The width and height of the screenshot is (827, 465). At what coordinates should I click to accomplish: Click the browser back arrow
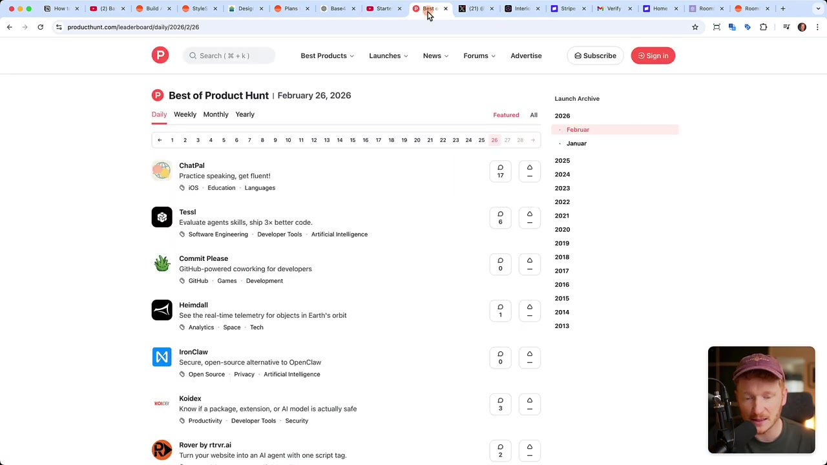[x=9, y=27]
